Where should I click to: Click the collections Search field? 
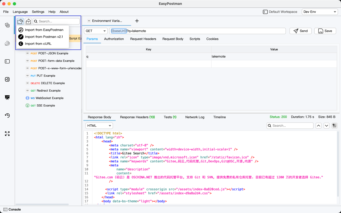click(56, 21)
